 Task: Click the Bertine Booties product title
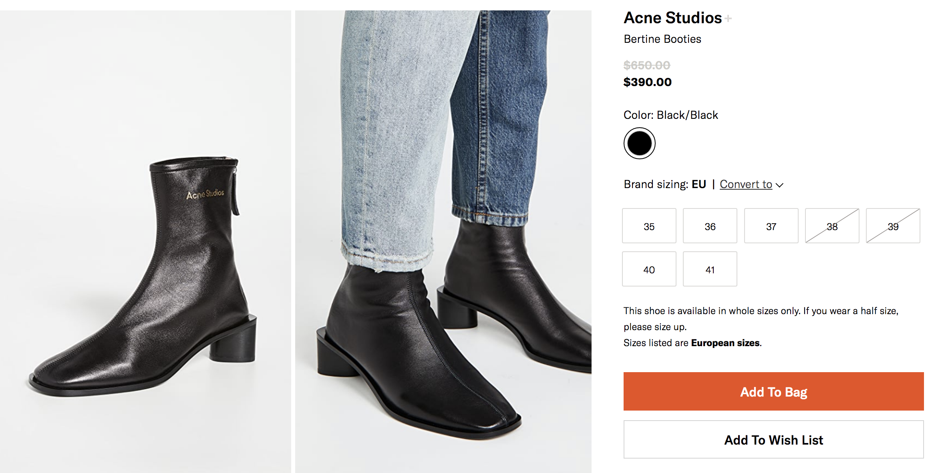(662, 39)
